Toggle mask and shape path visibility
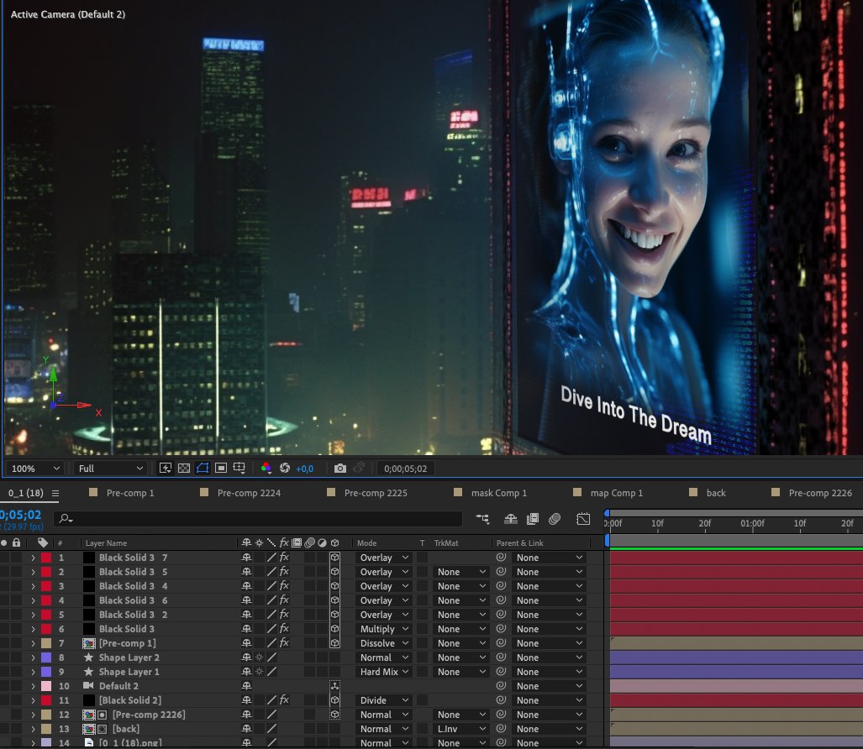The height and width of the screenshot is (749, 863). pyautogui.click(x=203, y=468)
